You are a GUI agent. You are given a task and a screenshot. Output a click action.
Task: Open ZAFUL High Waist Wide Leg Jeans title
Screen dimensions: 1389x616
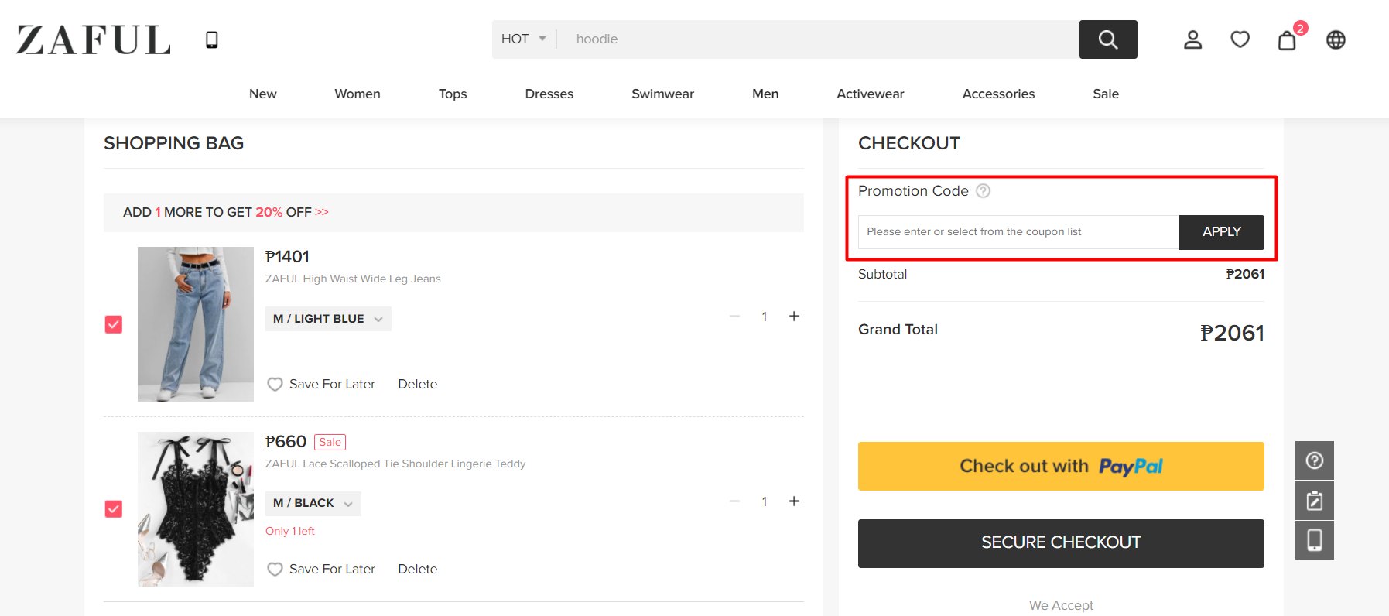pyautogui.click(x=353, y=279)
